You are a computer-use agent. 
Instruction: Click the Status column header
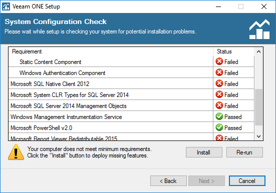pos(233,51)
